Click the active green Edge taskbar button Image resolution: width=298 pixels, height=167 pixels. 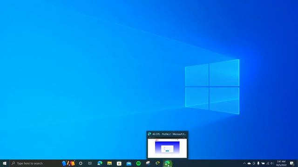(x=167, y=163)
